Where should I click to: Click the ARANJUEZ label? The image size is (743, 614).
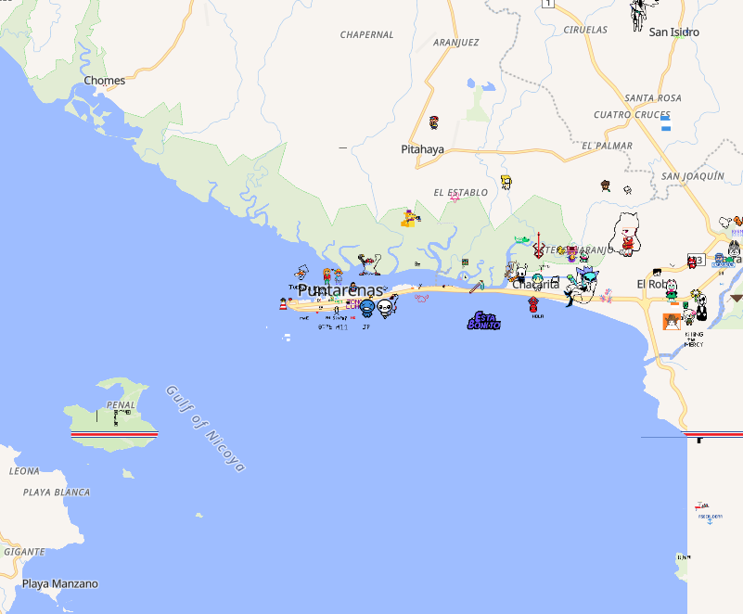tap(455, 42)
